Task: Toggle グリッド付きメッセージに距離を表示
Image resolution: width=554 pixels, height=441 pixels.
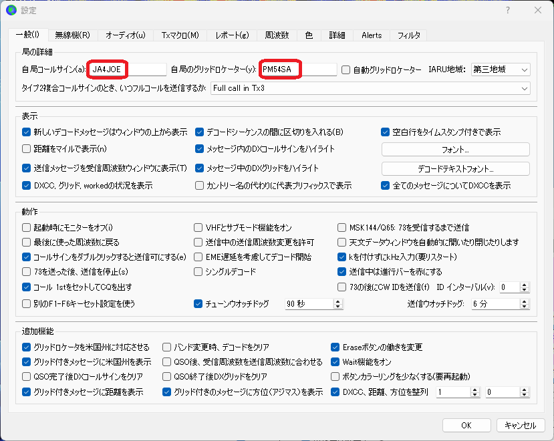Action: pyautogui.click(x=27, y=392)
